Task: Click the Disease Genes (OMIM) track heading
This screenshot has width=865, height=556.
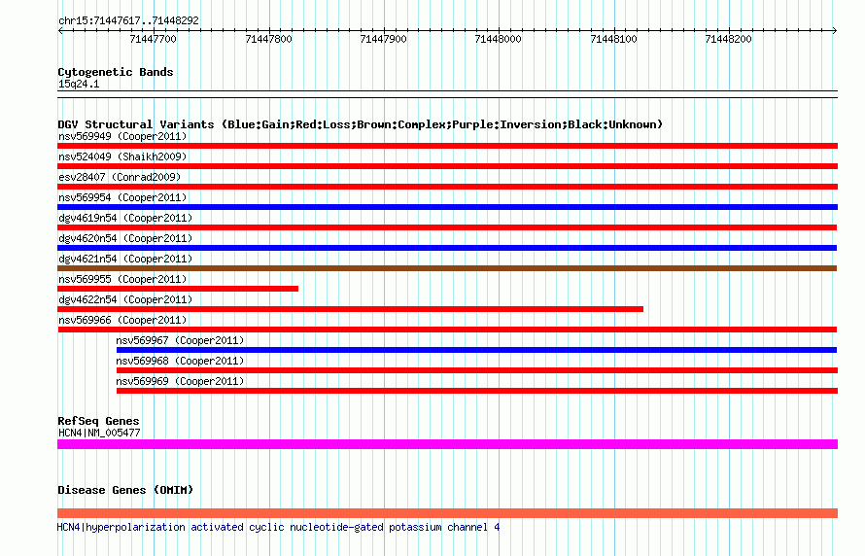Action: click(x=125, y=490)
